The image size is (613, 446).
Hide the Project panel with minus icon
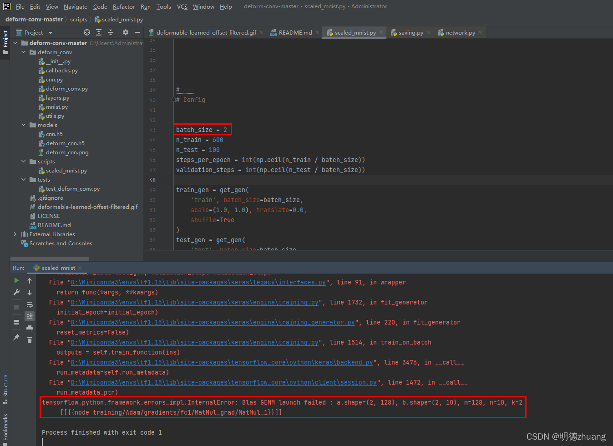(x=137, y=32)
